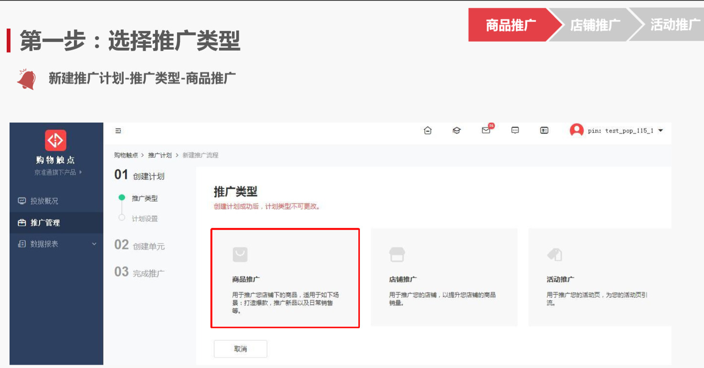Image resolution: width=704 pixels, height=368 pixels.
Task: Click tag icon in 活动推广 card
Action: click(x=555, y=254)
